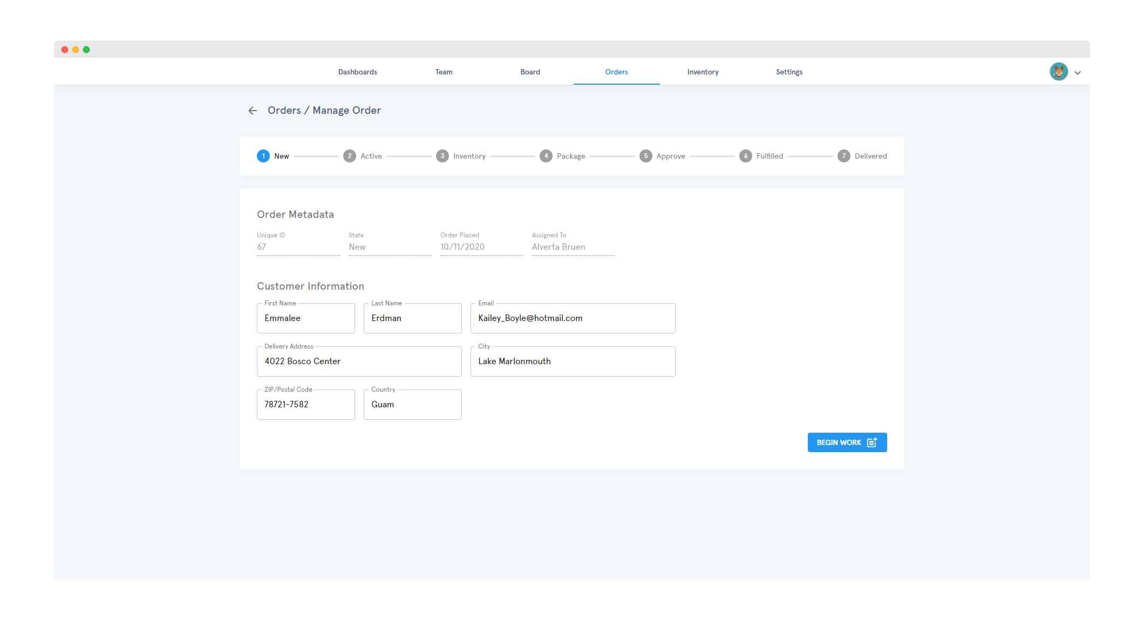This screenshot has height=621, width=1144.
Task: Select step 1 New circle
Action: coord(263,156)
